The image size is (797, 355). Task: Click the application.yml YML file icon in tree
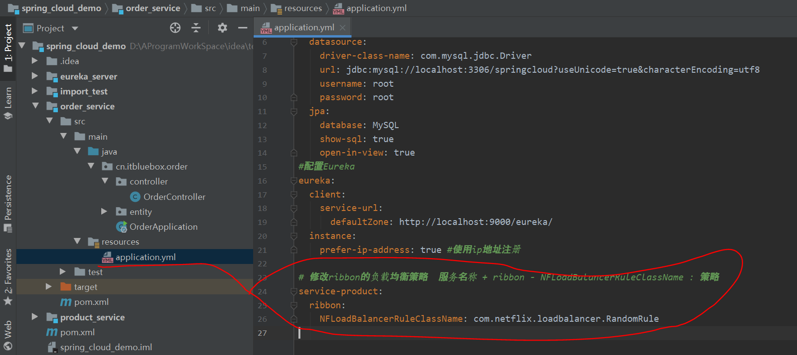click(107, 257)
